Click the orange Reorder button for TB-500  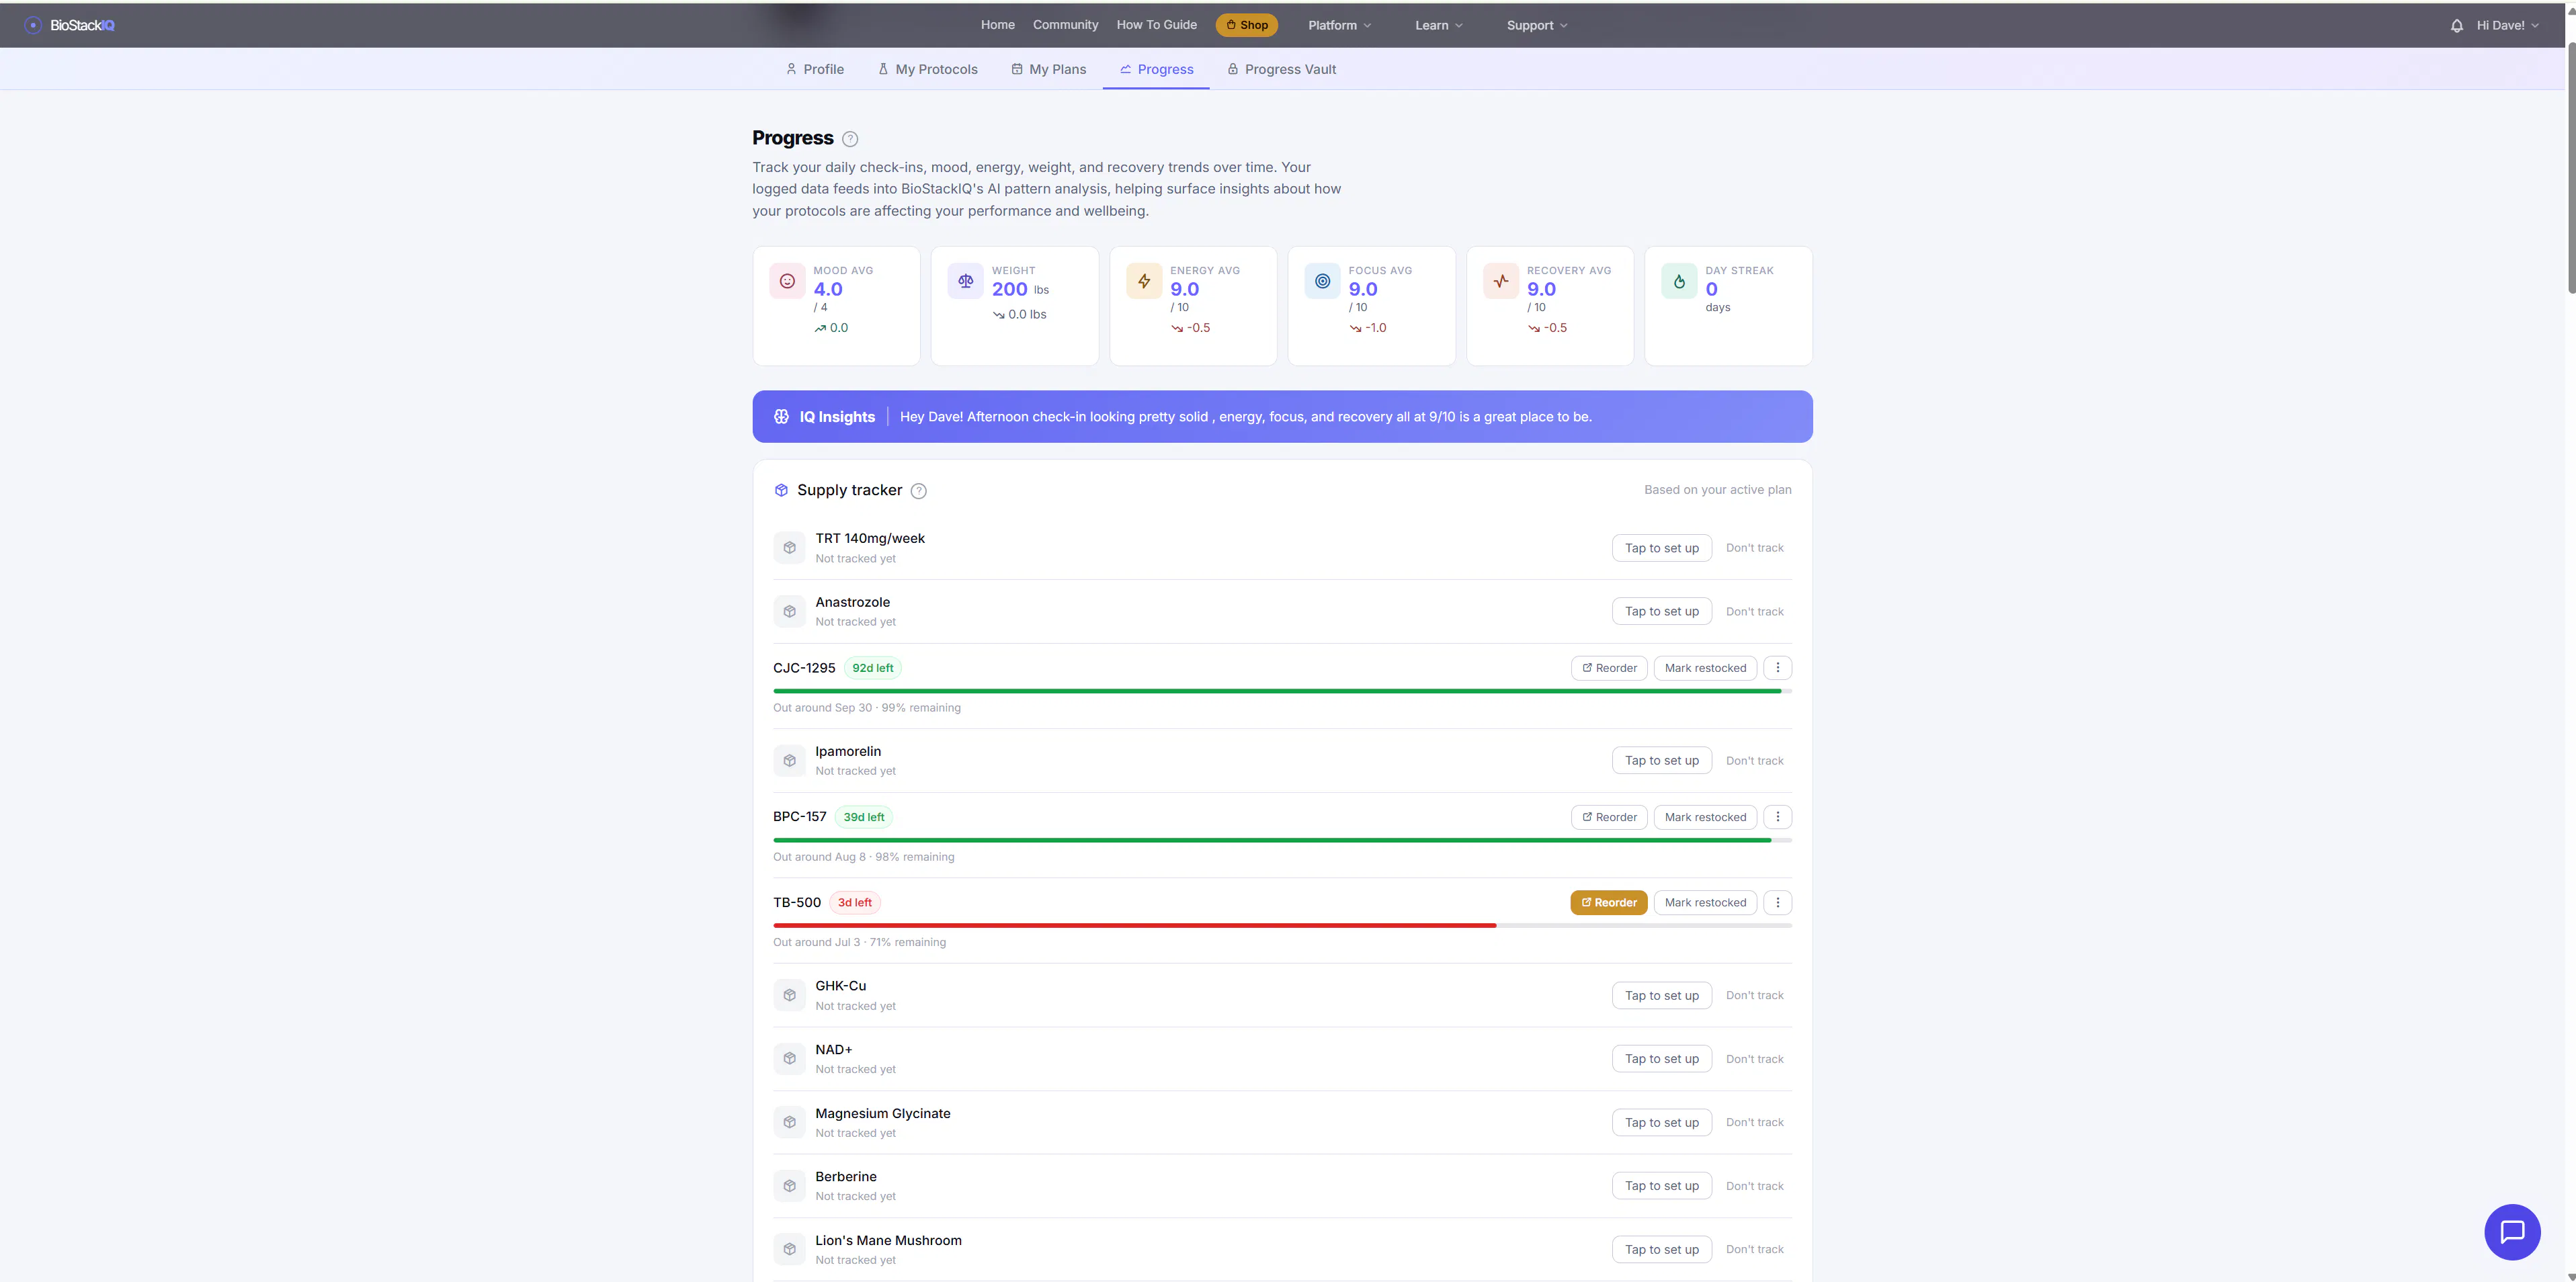[x=1609, y=902]
